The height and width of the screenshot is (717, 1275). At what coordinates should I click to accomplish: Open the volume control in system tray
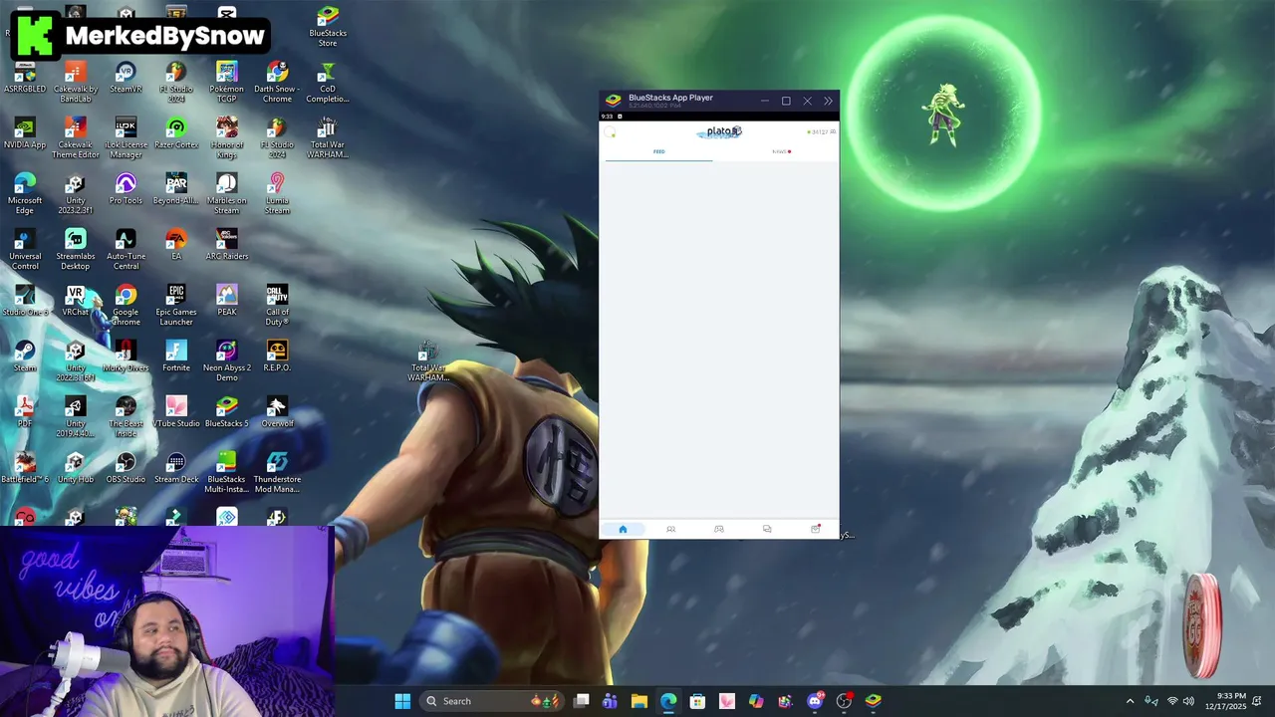[x=1188, y=701]
